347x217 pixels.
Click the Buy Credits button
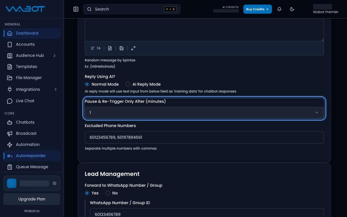tap(257, 9)
